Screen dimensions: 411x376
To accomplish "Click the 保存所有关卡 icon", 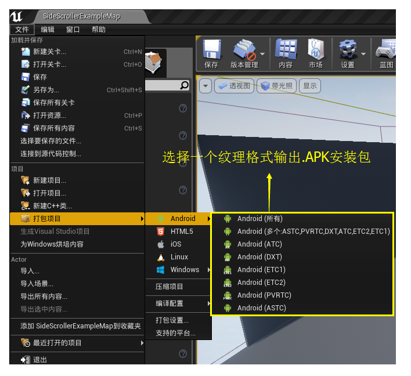I will coord(26,103).
